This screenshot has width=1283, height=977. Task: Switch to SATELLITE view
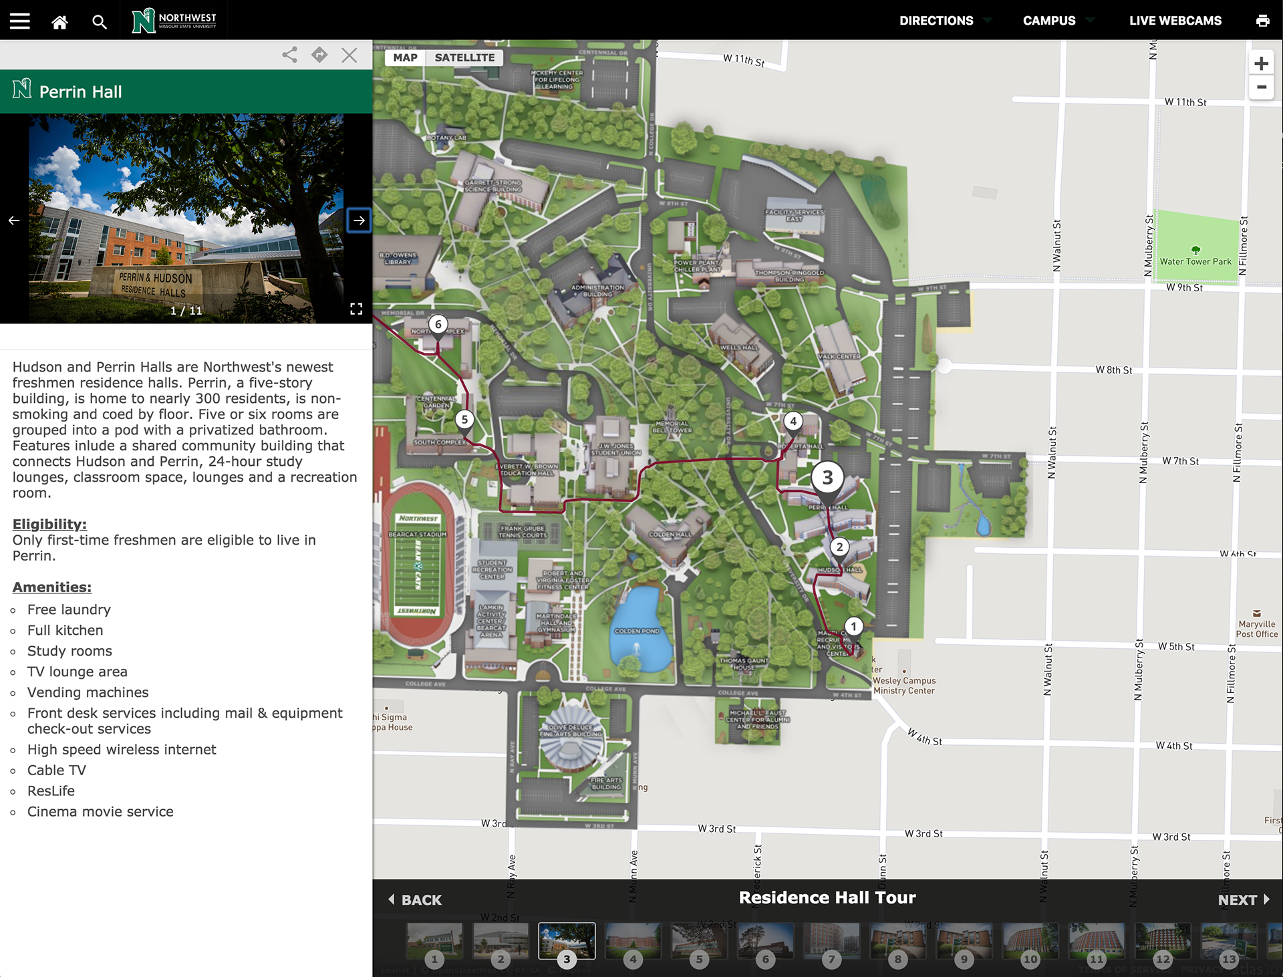coord(465,57)
